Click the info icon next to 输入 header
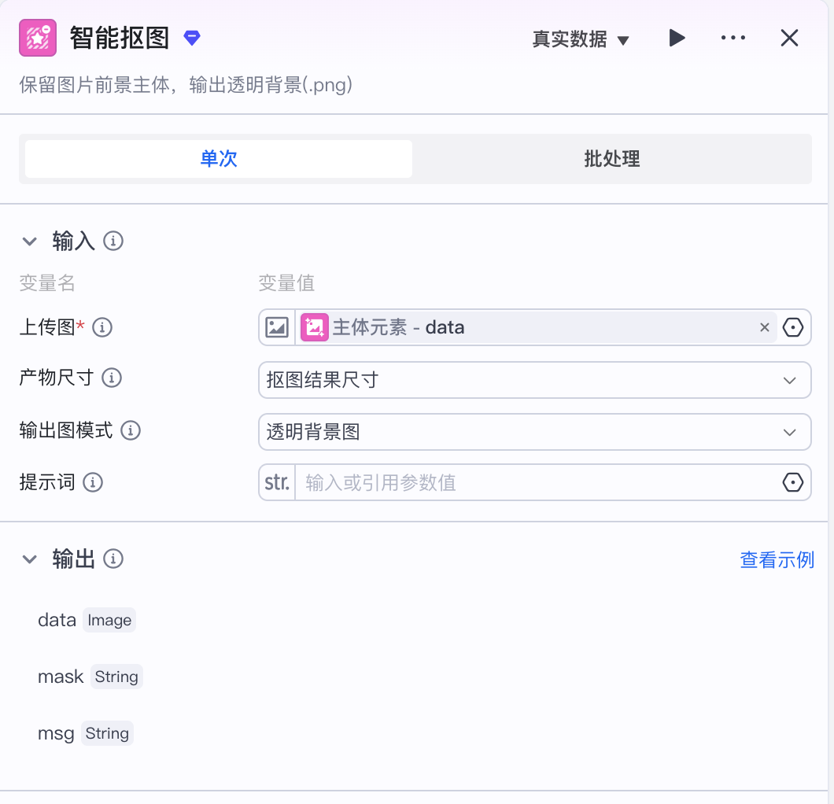Viewport: 834px width, 804px height. pos(113,242)
